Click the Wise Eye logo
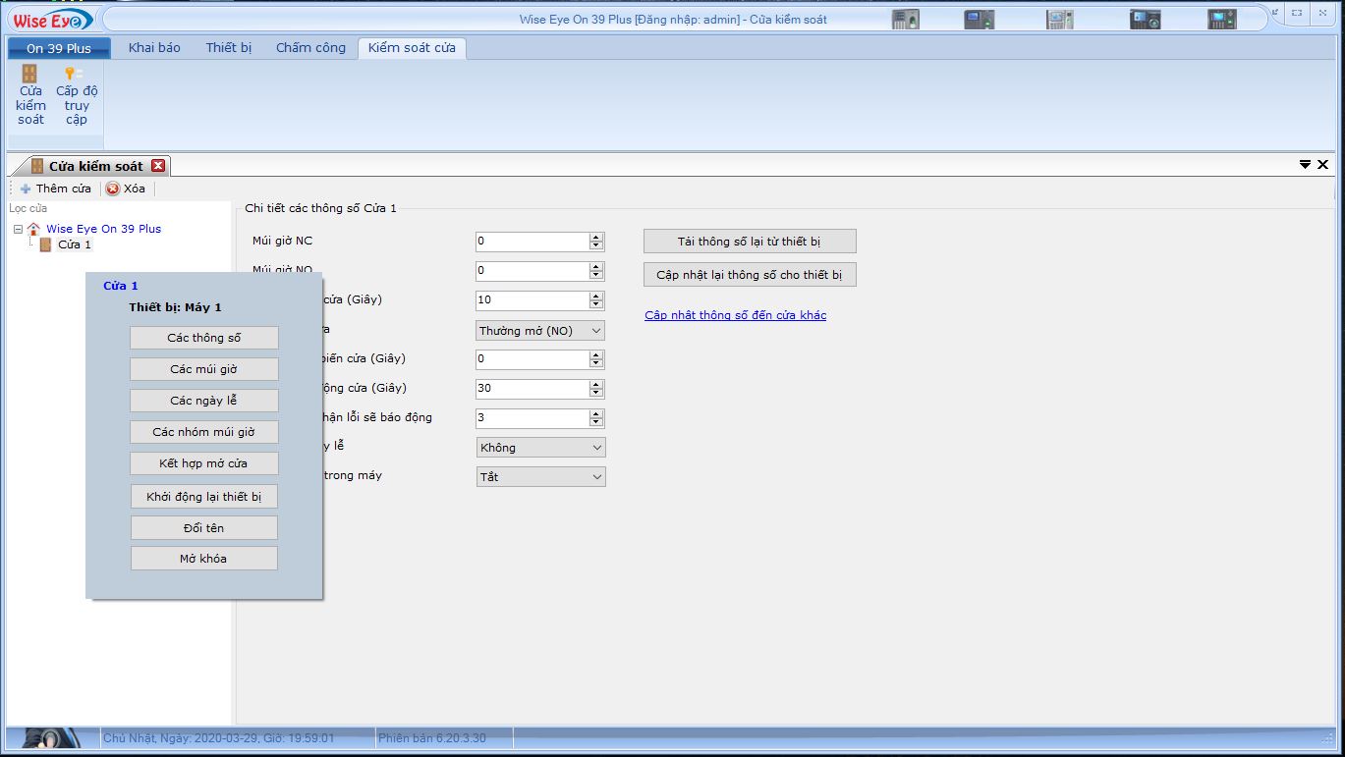1345x757 pixels. (x=52, y=20)
